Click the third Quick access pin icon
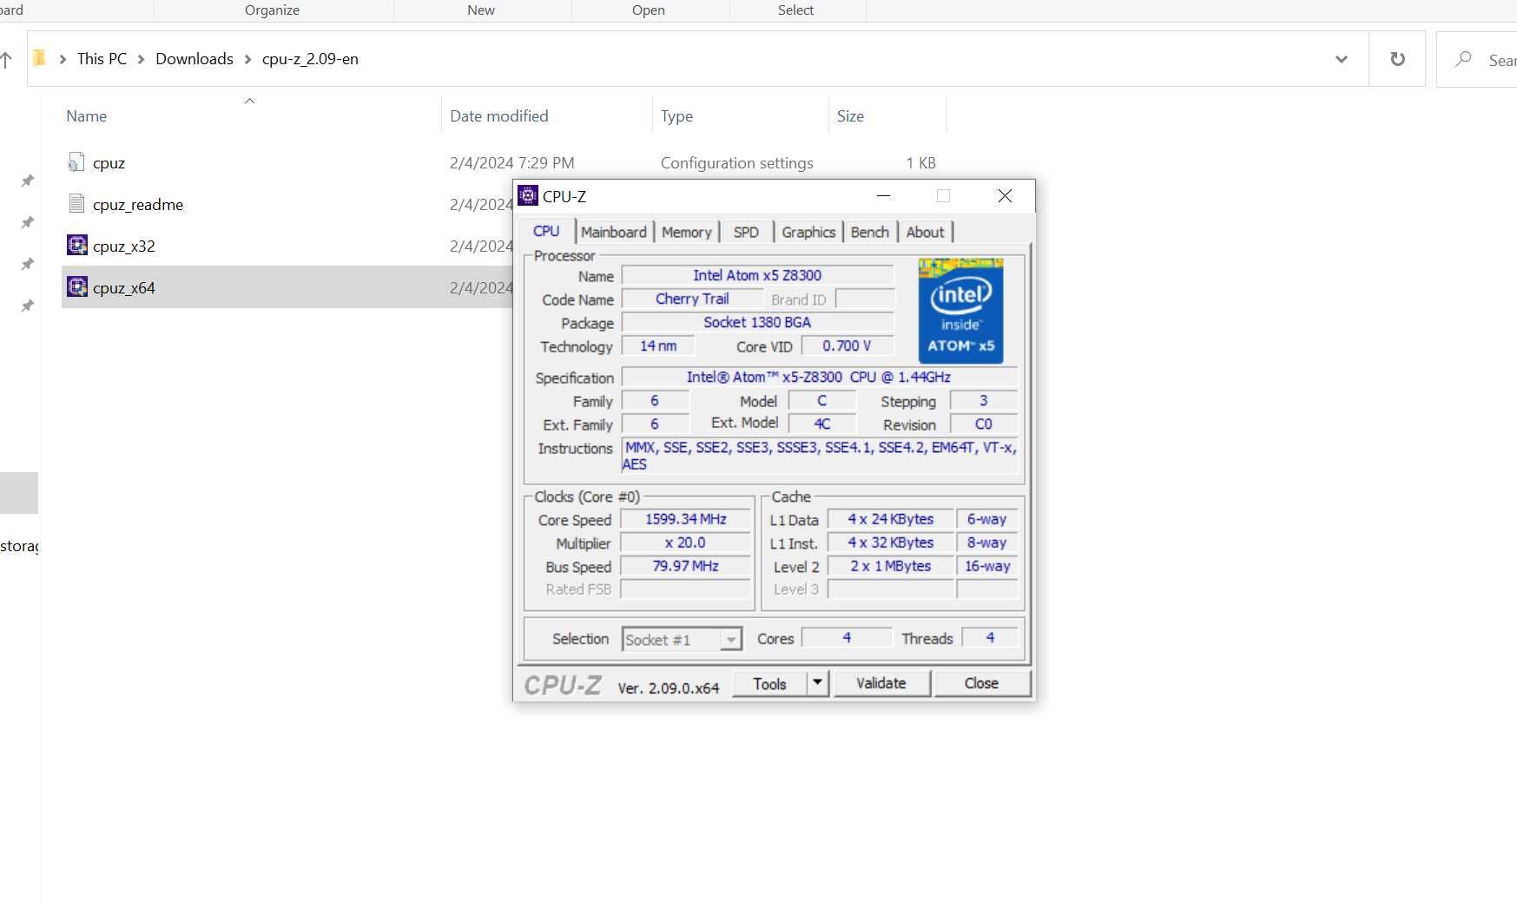1517x901 pixels. tap(28, 264)
